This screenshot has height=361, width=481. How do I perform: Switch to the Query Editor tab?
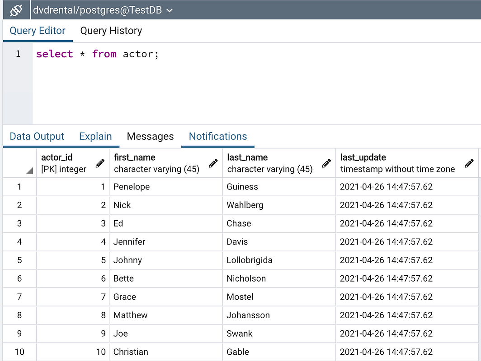click(38, 31)
